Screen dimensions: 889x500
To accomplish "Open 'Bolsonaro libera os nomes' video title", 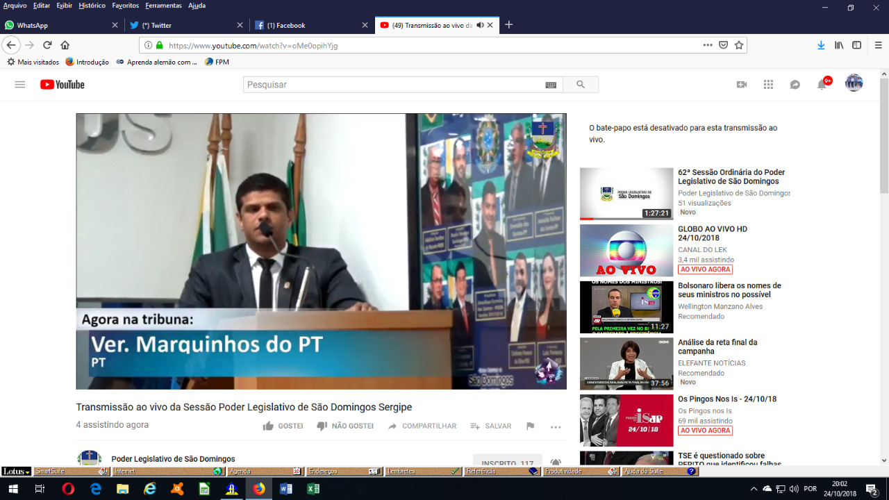I will pos(729,290).
